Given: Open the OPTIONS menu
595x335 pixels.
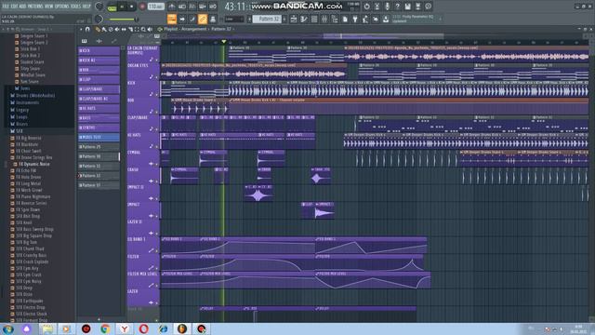Looking at the screenshot, I should tap(62, 7).
